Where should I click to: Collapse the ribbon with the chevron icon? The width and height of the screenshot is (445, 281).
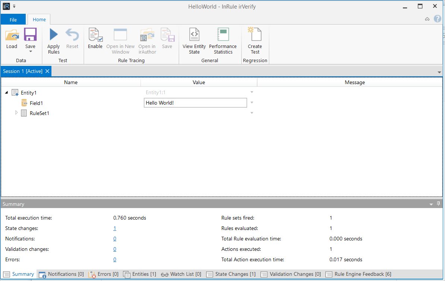coord(427,19)
